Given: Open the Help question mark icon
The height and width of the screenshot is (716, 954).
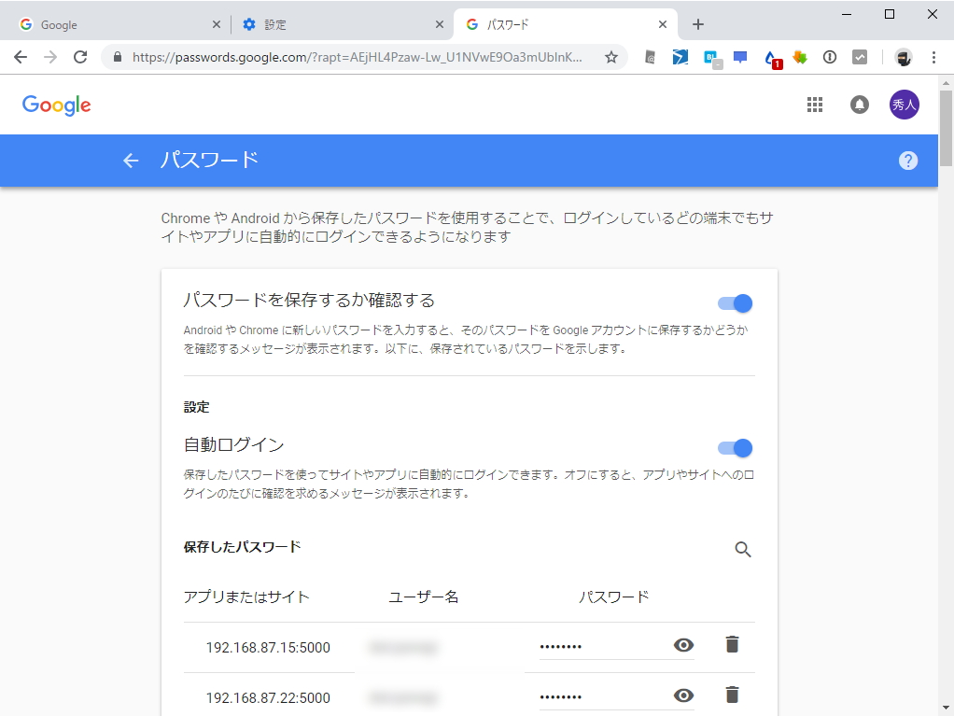Looking at the screenshot, I should click(x=907, y=160).
